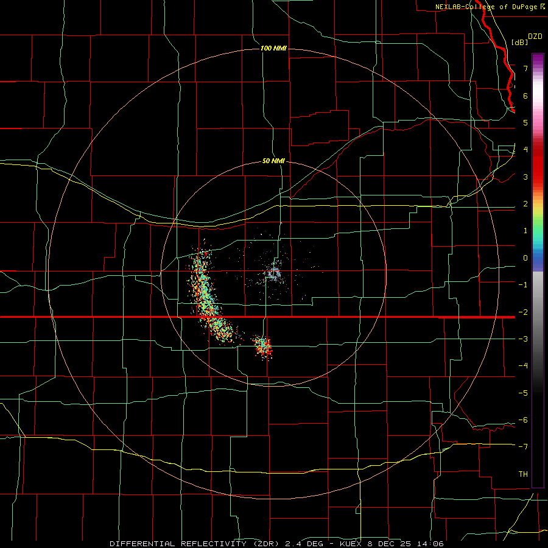
Task: Click the -1 value on the color scale
Action: pos(523,285)
